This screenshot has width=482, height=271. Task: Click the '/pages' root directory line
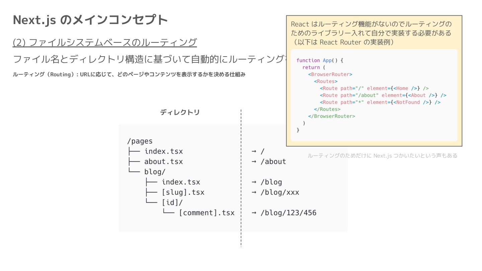point(140,141)
